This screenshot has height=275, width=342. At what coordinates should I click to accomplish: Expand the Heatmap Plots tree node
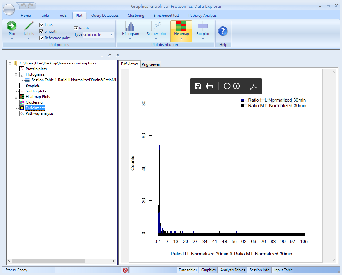(x=16, y=97)
